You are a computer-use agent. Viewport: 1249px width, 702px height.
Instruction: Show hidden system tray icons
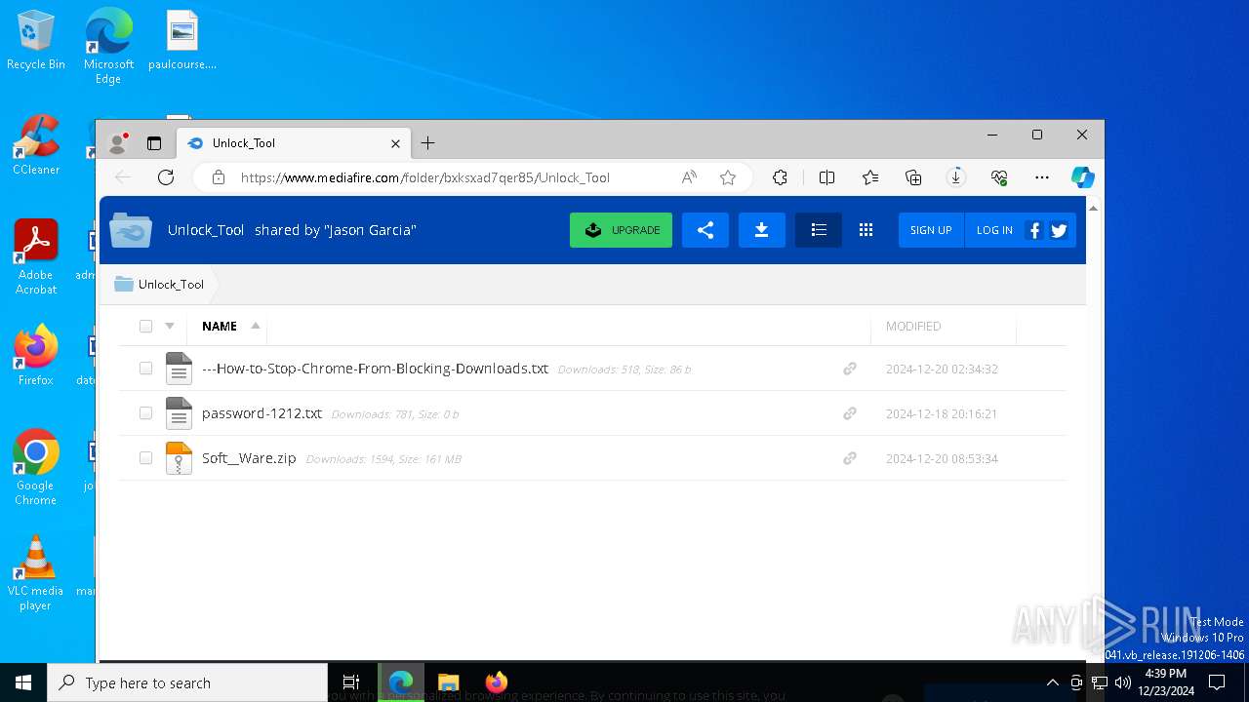click(1052, 682)
